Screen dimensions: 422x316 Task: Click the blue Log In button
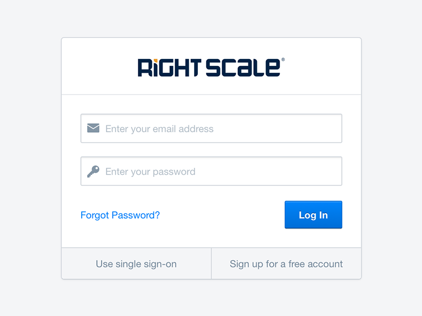tap(313, 215)
